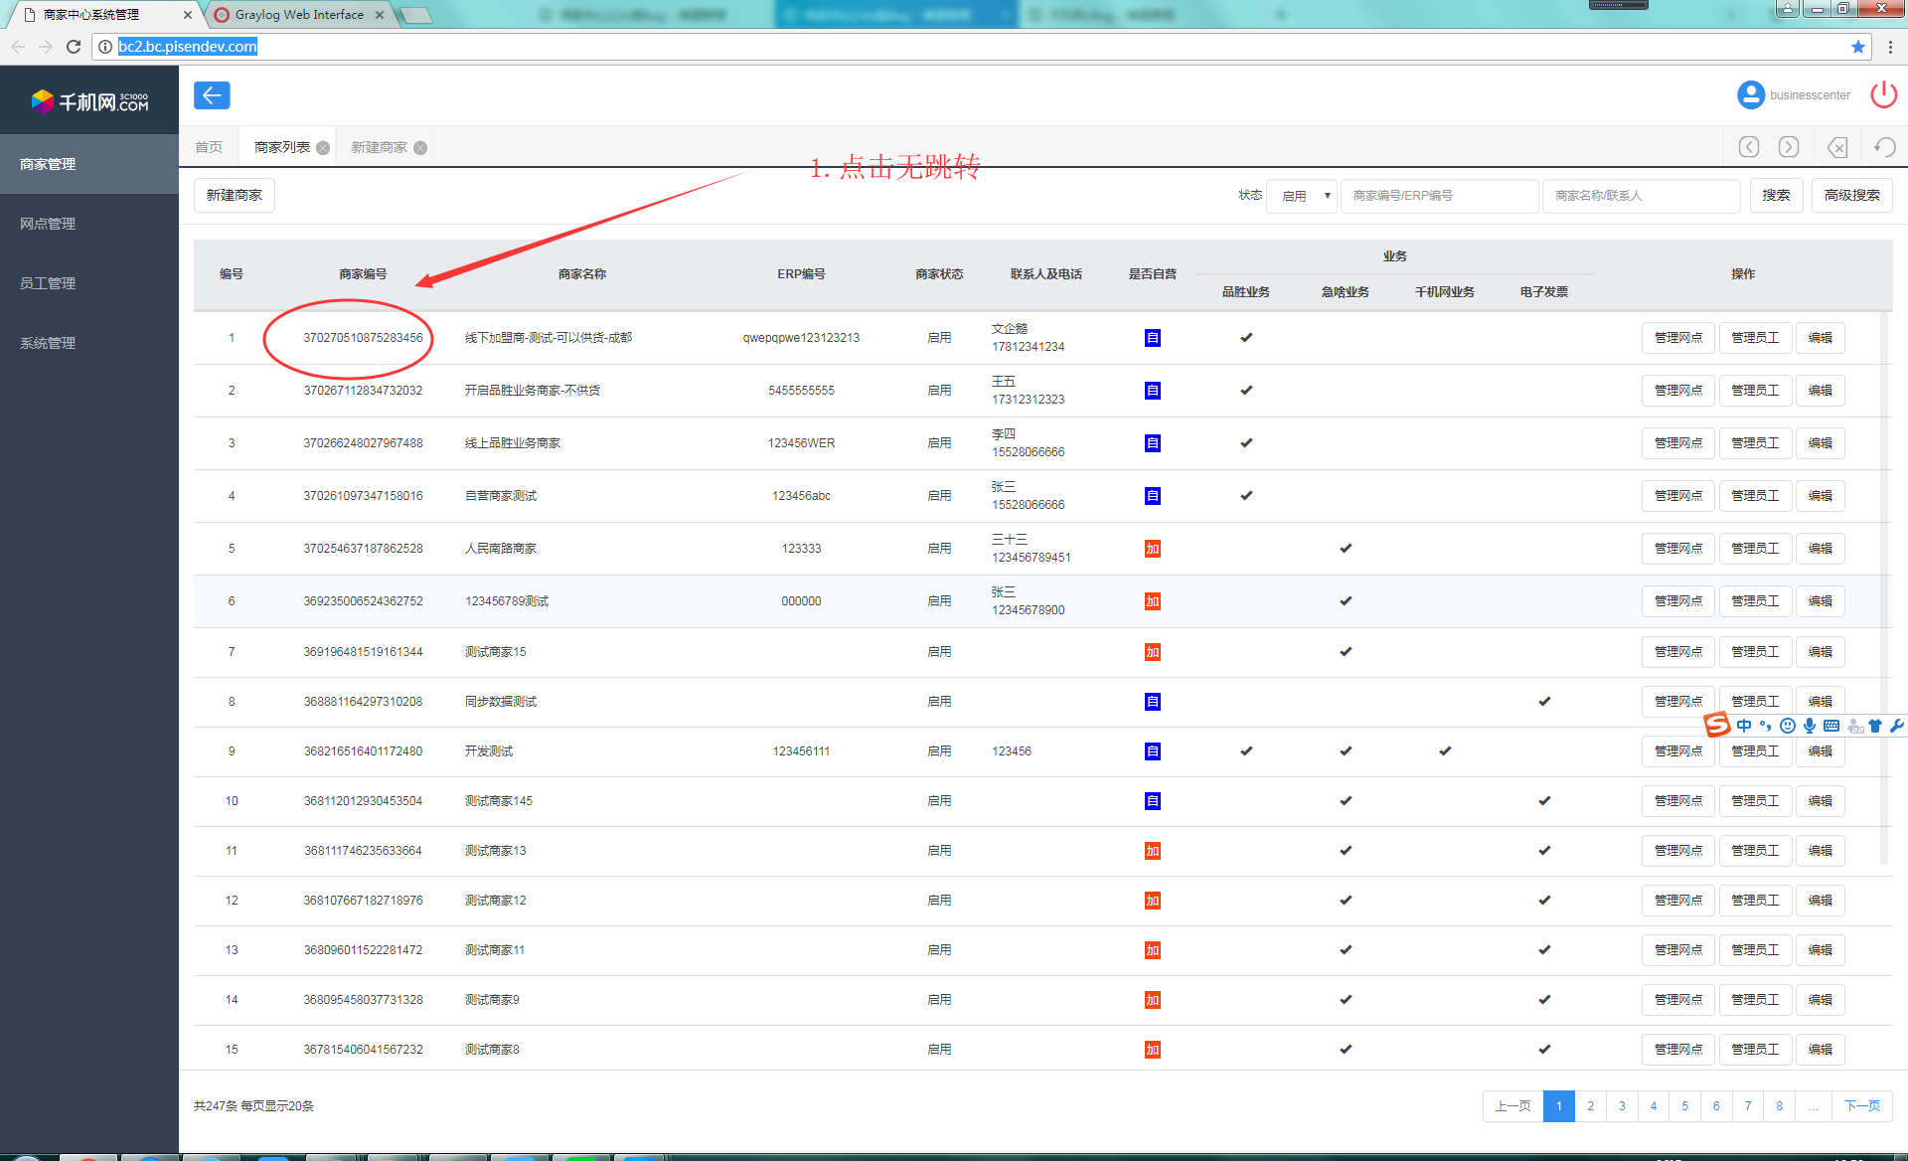The image size is (1908, 1161).
Task: Open 员工管理 in the sidebar
Action: [x=48, y=283]
